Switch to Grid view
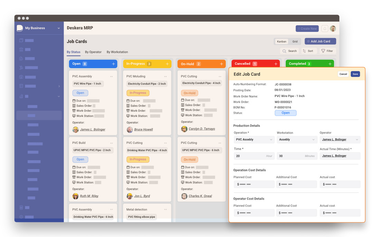This screenshot has width=380, height=237. [x=295, y=42]
